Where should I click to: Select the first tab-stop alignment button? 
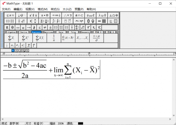[x=13, y=50]
